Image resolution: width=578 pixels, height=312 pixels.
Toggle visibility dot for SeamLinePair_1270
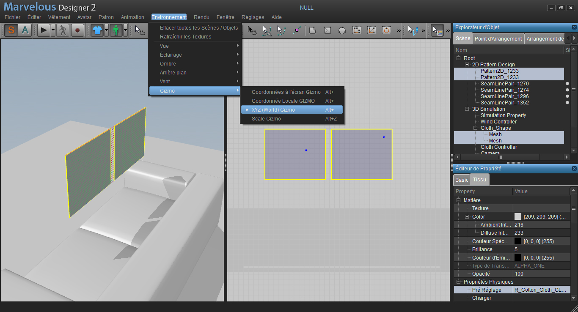567,84
